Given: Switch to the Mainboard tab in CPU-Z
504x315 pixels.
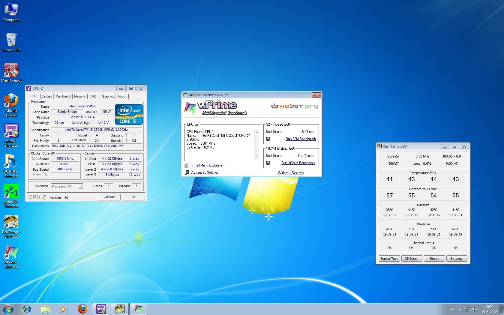Looking at the screenshot, I should pyautogui.click(x=63, y=96).
